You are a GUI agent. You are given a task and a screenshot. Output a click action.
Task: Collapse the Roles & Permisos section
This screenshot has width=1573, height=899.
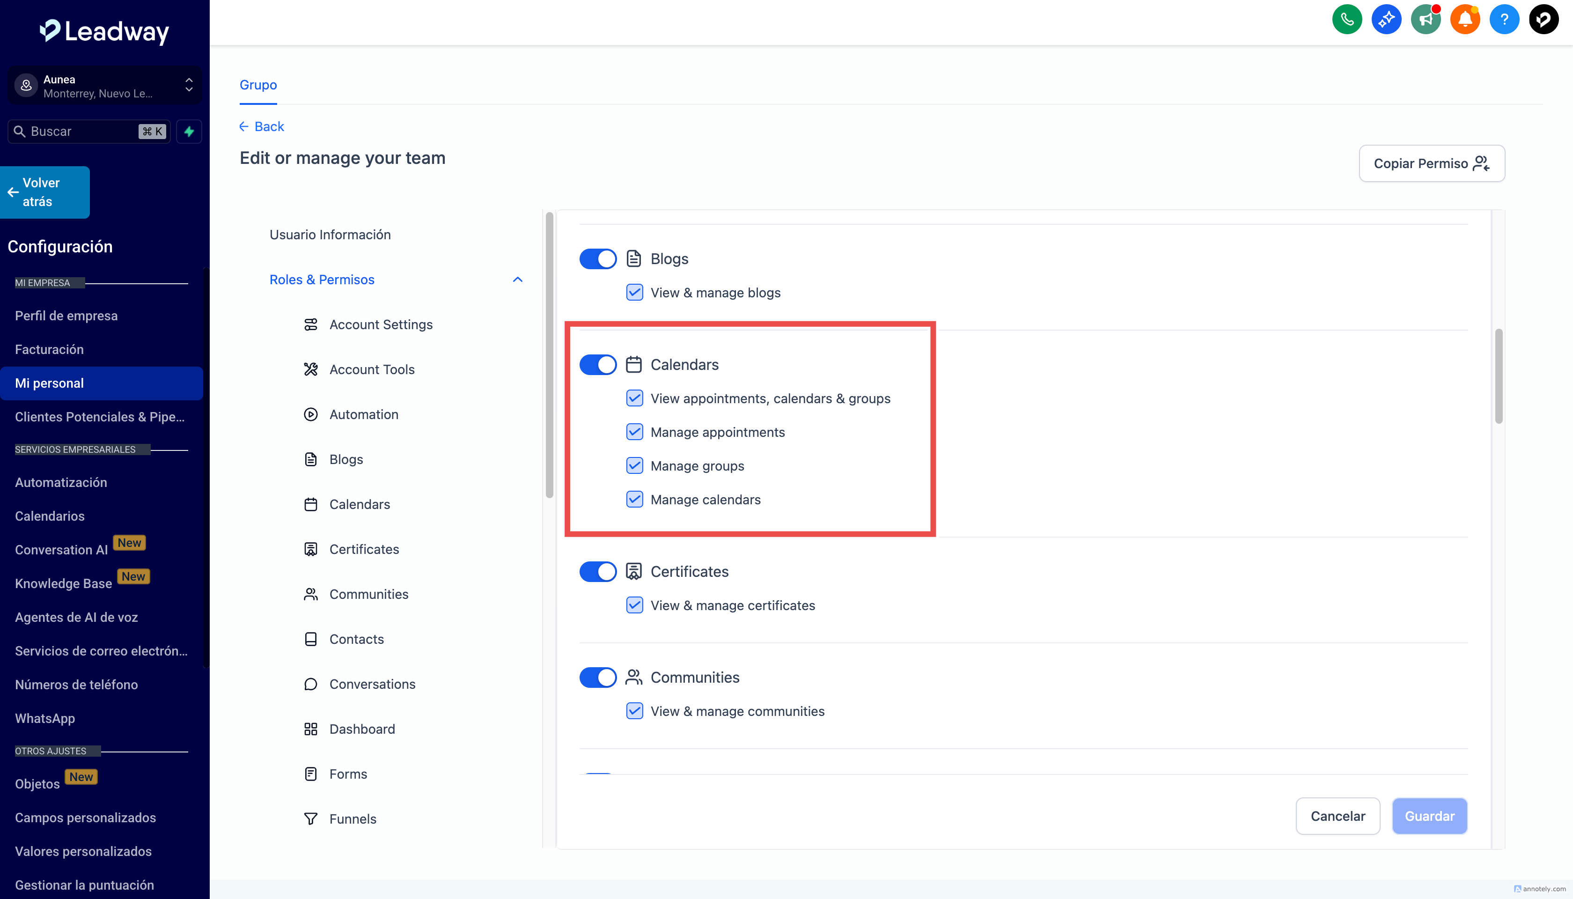[517, 280]
